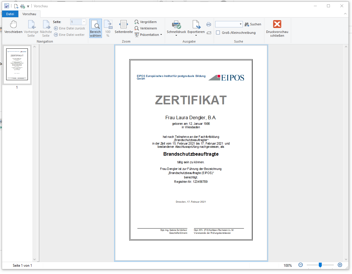This screenshot has width=352, height=274.
Task: Click the zoom slider handle
Action: 320,265
